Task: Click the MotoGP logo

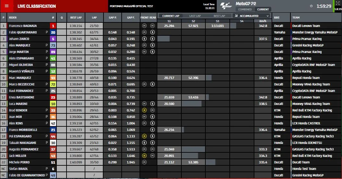Action: tap(226, 6)
